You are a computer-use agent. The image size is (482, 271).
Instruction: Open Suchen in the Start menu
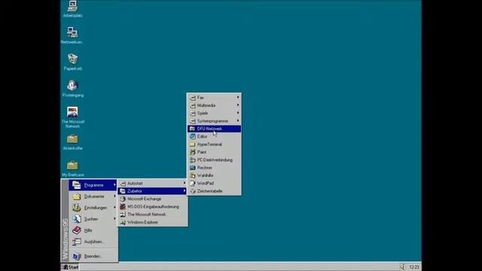[x=93, y=219]
